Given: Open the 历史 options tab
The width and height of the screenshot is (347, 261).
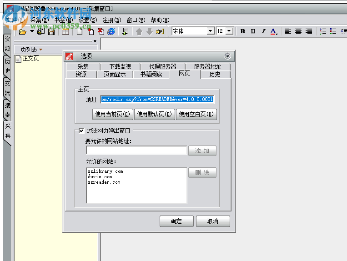Looking at the screenshot, I should pos(215,74).
